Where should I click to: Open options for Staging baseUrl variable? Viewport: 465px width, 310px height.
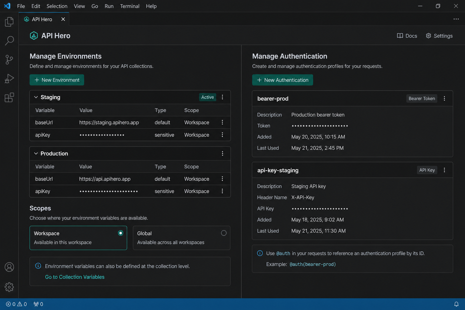click(223, 122)
